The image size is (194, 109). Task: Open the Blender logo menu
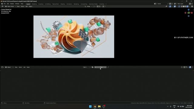pos(2,4)
